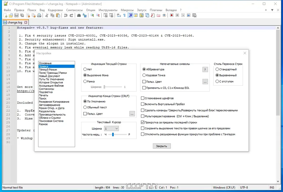Click the question mark button beside Аббревиатура
Image resolution: width=283 pixels, height=192 pixels.
[x=205, y=69]
